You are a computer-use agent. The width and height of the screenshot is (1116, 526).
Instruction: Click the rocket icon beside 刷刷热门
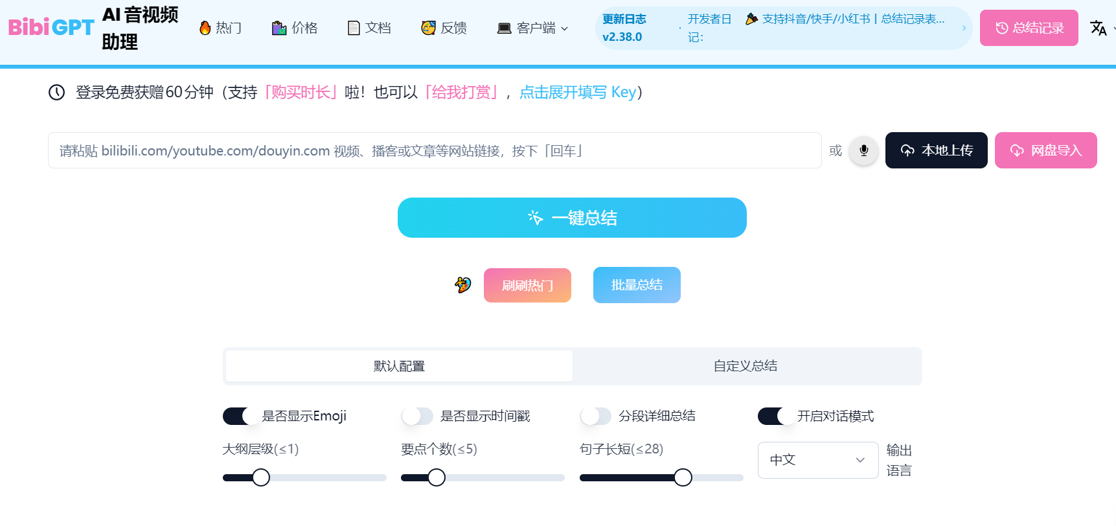[x=463, y=285]
